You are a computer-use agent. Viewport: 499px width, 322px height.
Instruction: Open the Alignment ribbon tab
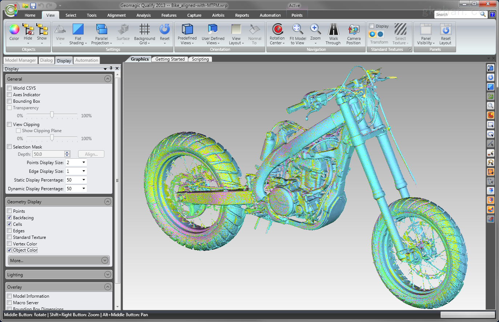[116, 15]
